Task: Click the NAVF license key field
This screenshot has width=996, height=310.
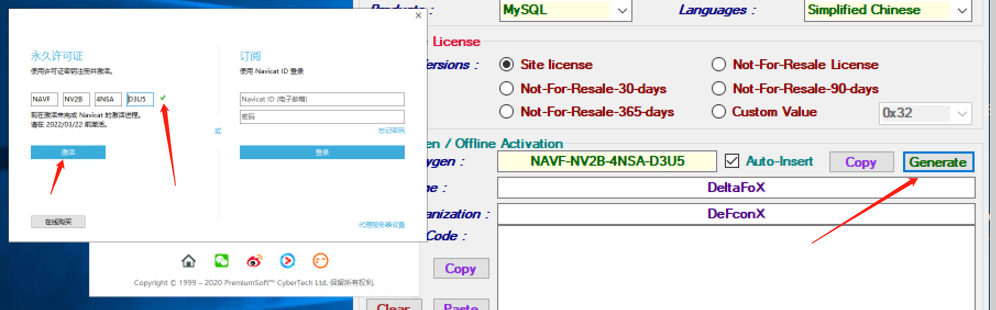Action: [x=45, y=99]
